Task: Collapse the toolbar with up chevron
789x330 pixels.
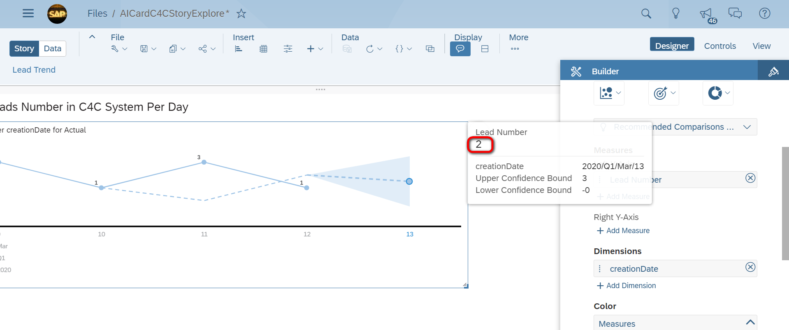Action: pyautogui.click(x=92, y=37)
